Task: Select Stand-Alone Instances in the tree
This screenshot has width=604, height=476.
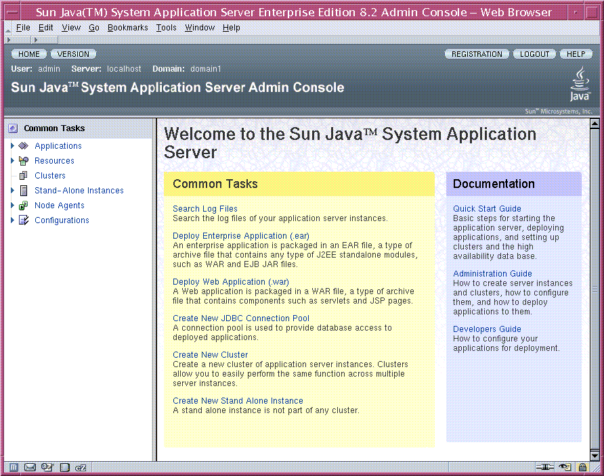Action: [79, 191]
